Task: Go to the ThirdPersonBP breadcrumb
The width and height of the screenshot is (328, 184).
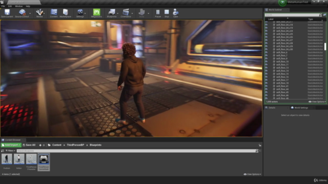Action: [x=75, y=145]
